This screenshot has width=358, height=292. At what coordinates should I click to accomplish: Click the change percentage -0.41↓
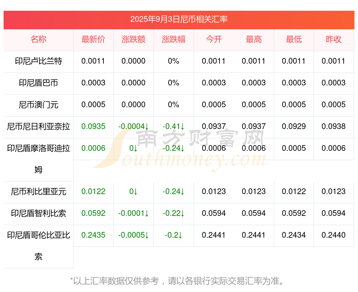pos(174,126)
